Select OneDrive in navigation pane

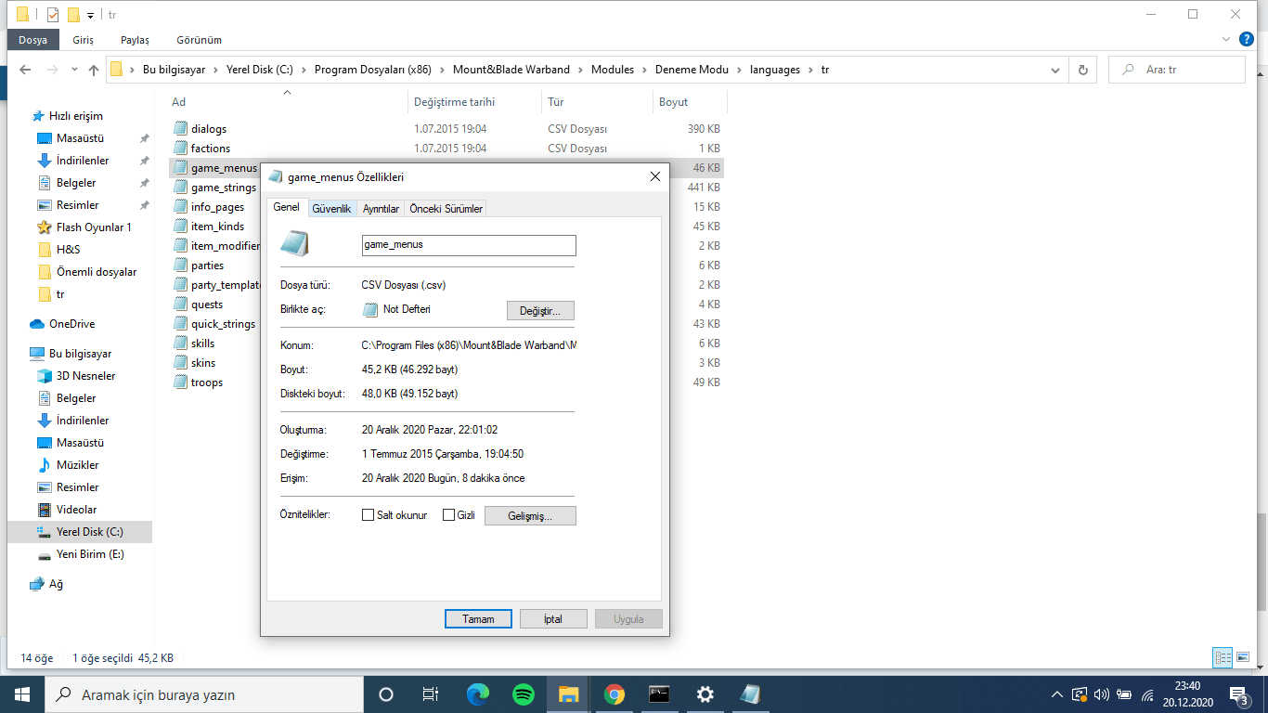click(71, 324)
